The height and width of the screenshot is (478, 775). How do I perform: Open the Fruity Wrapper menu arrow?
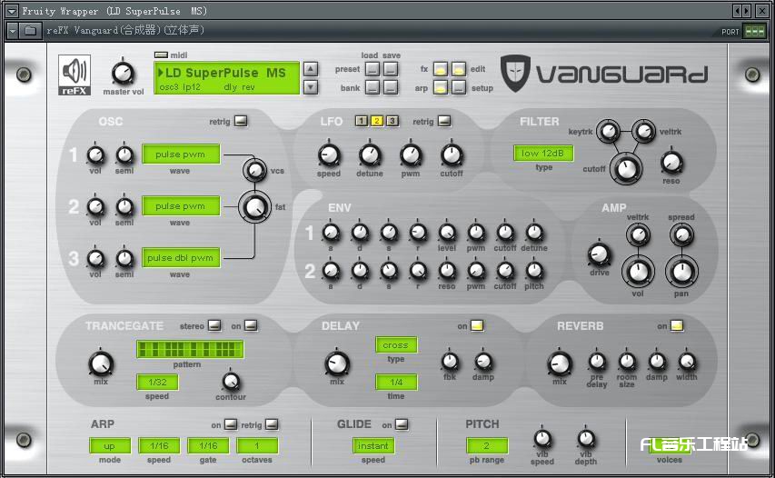point(12,11)
